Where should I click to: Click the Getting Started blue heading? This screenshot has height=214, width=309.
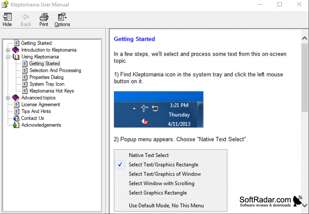coord(134,39)
